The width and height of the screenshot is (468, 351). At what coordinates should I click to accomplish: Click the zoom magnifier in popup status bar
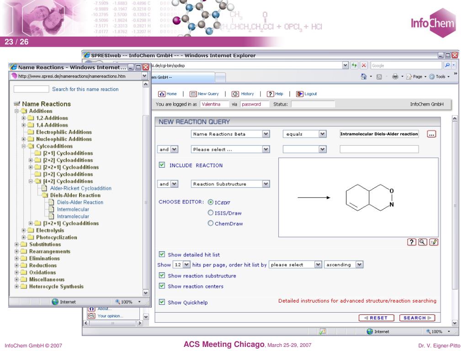click(x=117, y=302)
